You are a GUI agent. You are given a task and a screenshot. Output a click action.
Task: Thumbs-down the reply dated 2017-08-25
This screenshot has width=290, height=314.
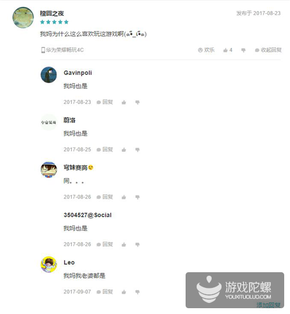(137, 150)
